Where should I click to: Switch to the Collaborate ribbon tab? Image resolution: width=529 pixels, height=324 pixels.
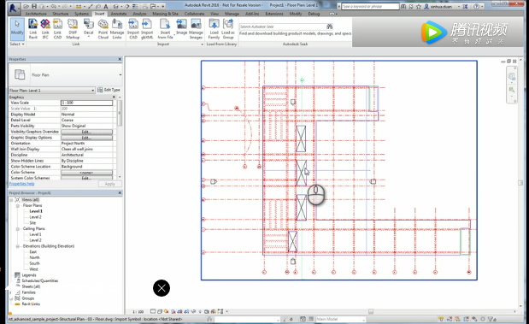pyautogui.click(x=194, y=14)
